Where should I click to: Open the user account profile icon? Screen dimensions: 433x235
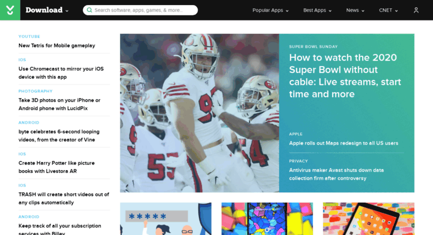pyautogui.click(x=416, y=10)
